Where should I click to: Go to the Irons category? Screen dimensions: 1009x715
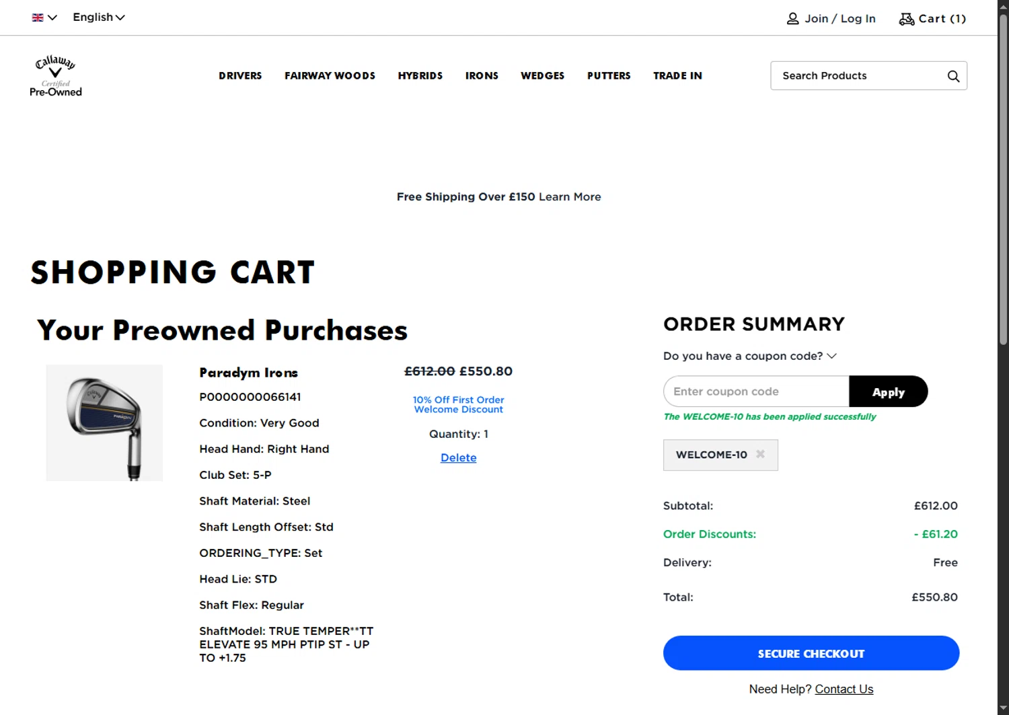482,76
